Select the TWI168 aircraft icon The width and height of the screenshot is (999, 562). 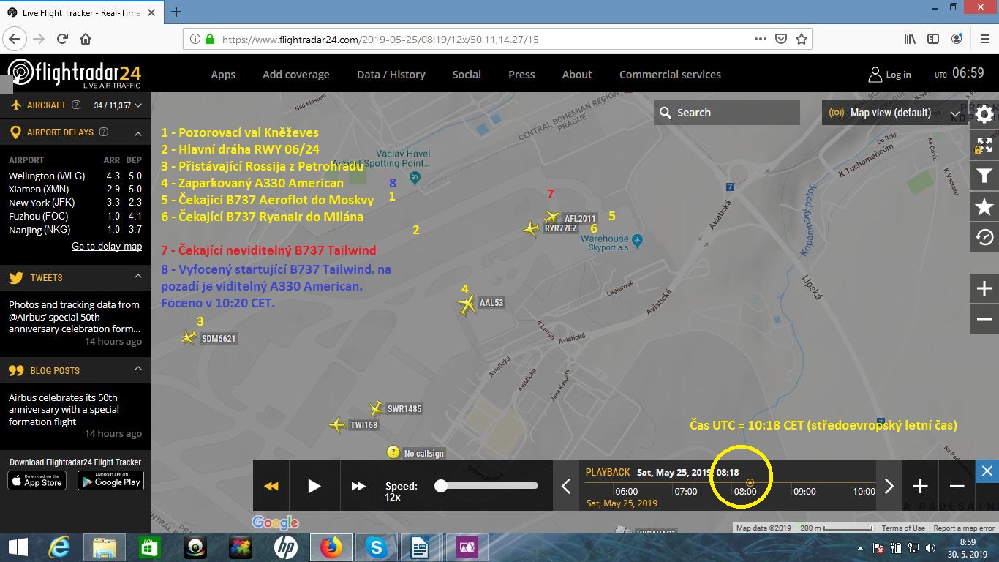[337, 424]
